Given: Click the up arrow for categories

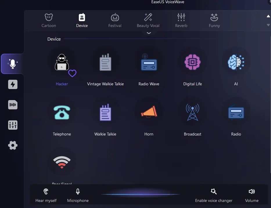Looking at the screenshot, I should click(268, 16).
